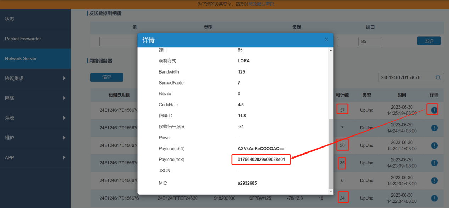Open details for frame count 36 row
Viewport: 449px width, 208px height.
pos(434,145)
